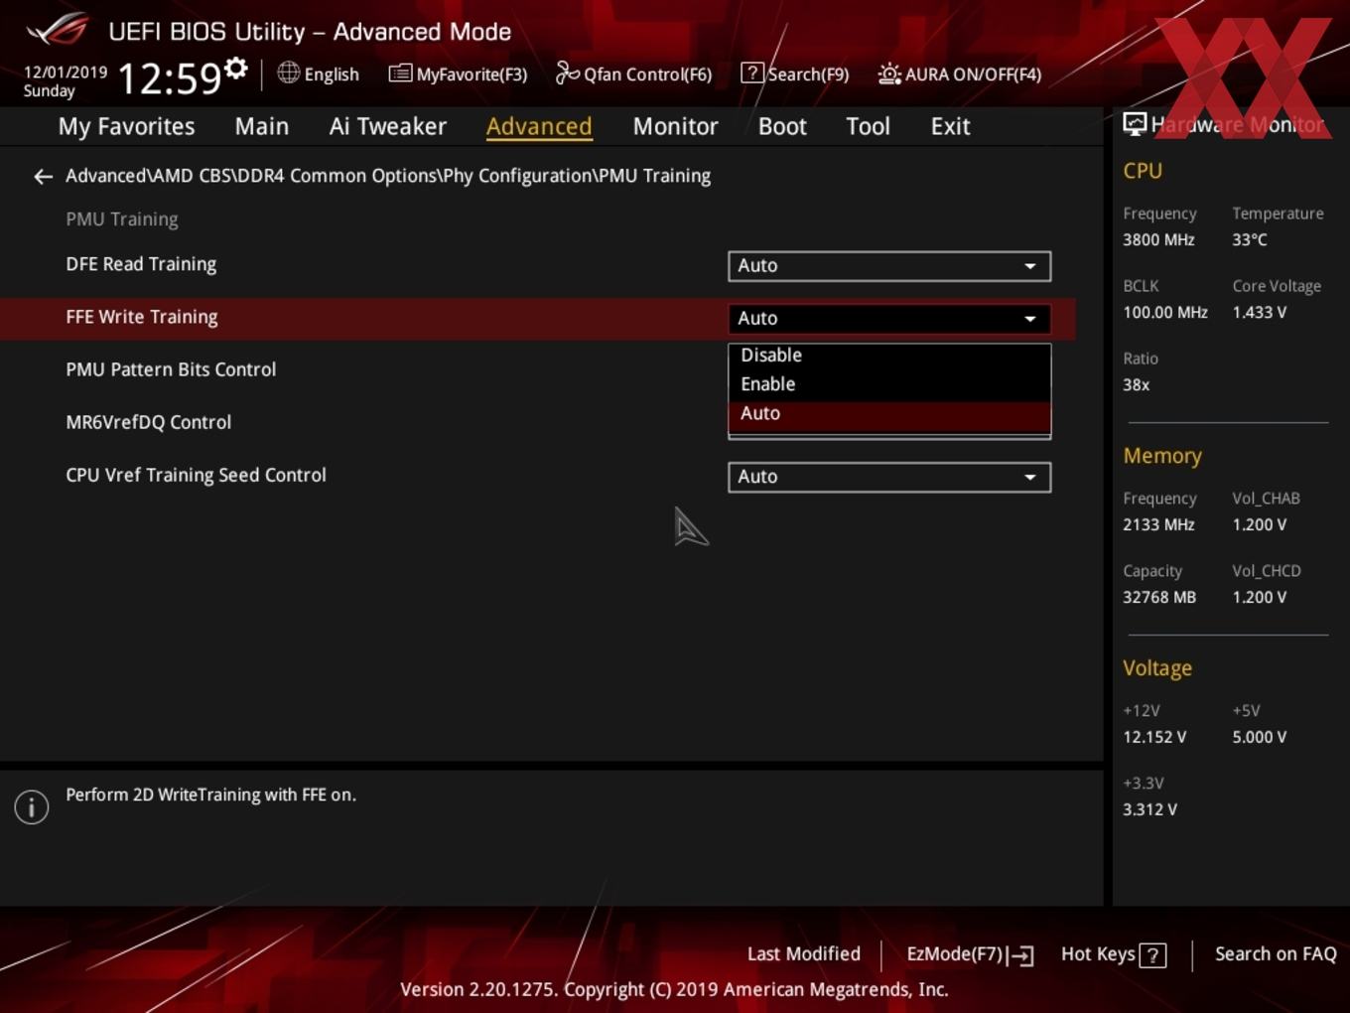This screenshot has width=1350, height=1013.
Task: Select MR6VrefDQ Control row
Action: [536, 423]
